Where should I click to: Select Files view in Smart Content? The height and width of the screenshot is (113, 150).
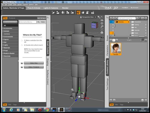[5, 18]
